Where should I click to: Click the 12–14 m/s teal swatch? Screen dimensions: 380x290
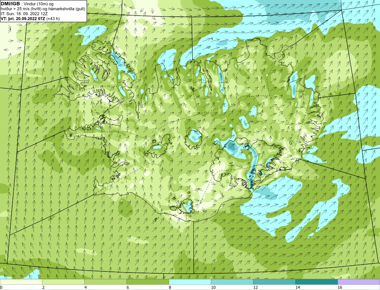[274, 282]
